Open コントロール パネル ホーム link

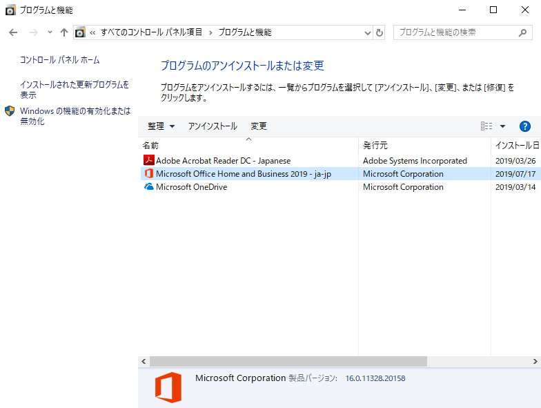tap(59, 60)
